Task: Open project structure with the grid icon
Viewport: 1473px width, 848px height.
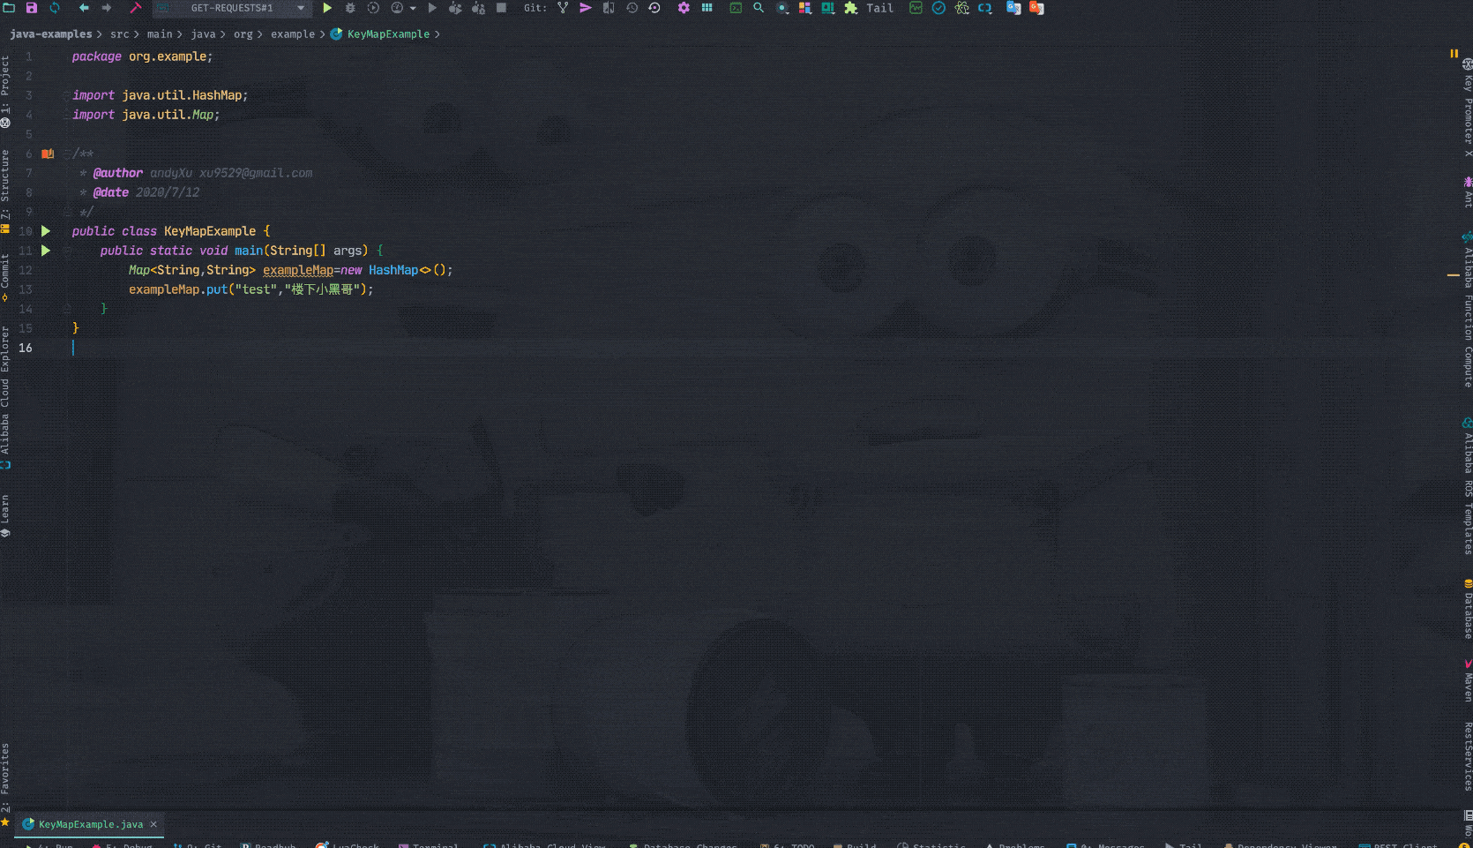Action: pos(707,8)
